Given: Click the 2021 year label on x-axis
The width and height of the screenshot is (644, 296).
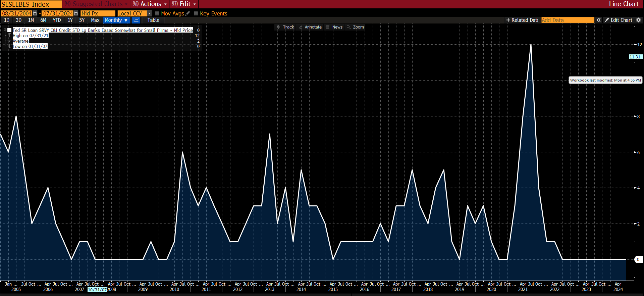Looking at the screenshot, I should pyautogui.click(x=523, y=289).
